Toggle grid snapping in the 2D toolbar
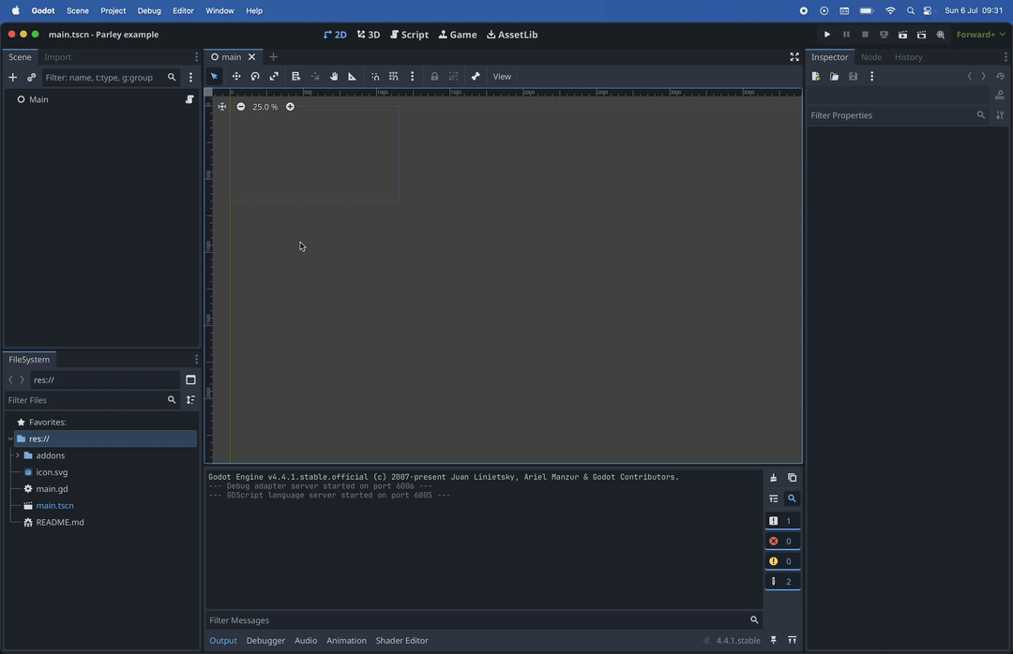 coord(394,77)
